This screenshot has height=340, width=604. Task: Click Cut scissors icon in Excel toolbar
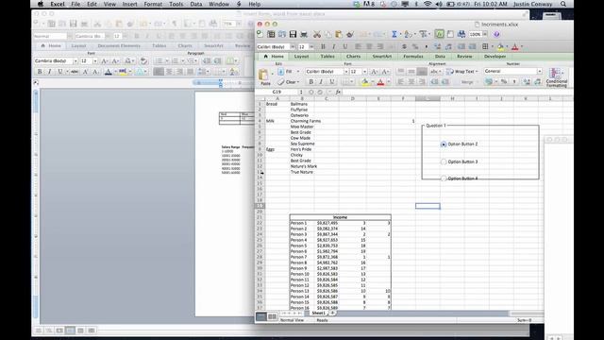coord(317,34)
